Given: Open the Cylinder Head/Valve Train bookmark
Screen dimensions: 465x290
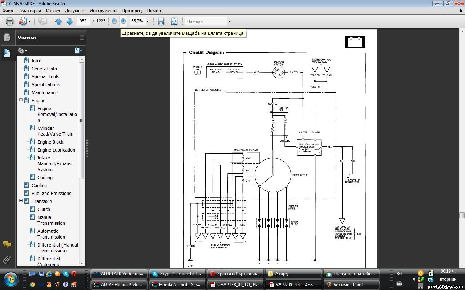Looking at the screenshot, I should (x=55, y=131).
